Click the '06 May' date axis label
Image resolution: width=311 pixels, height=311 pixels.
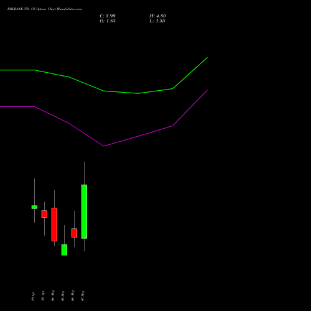pyautogui.click(x=73, y=295)
